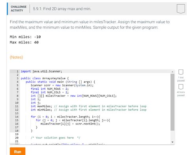Click the code editor scroll down arrow
187x155 pixels.
(x=172, y=142)
